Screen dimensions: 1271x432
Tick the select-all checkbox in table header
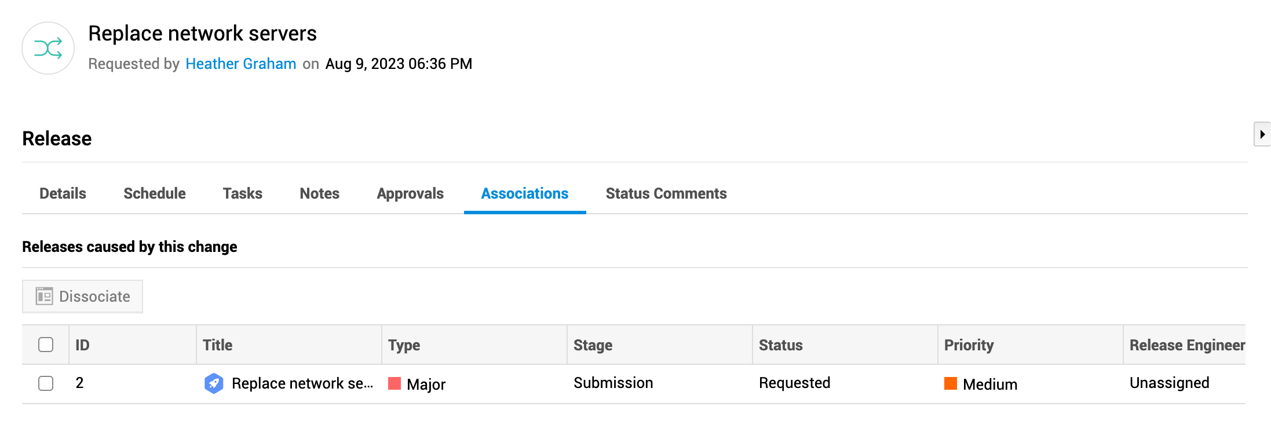point(46,345)
